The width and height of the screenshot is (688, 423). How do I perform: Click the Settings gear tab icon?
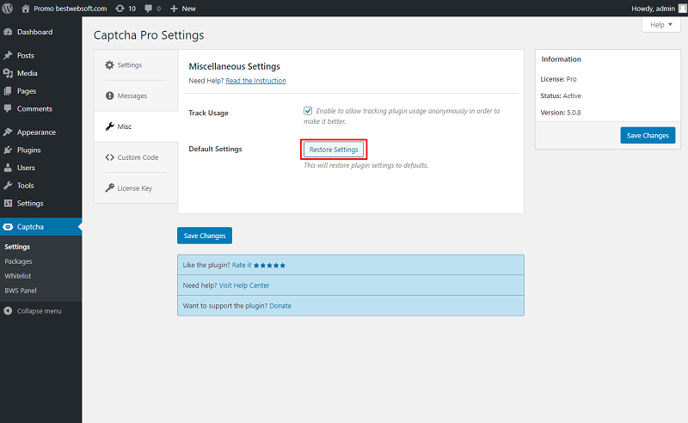point(109,65)
